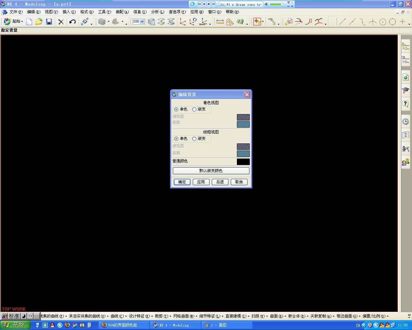
Task: Close the 编辑背景 dialog
Action: pyautogui.click(x=247, y=94)
